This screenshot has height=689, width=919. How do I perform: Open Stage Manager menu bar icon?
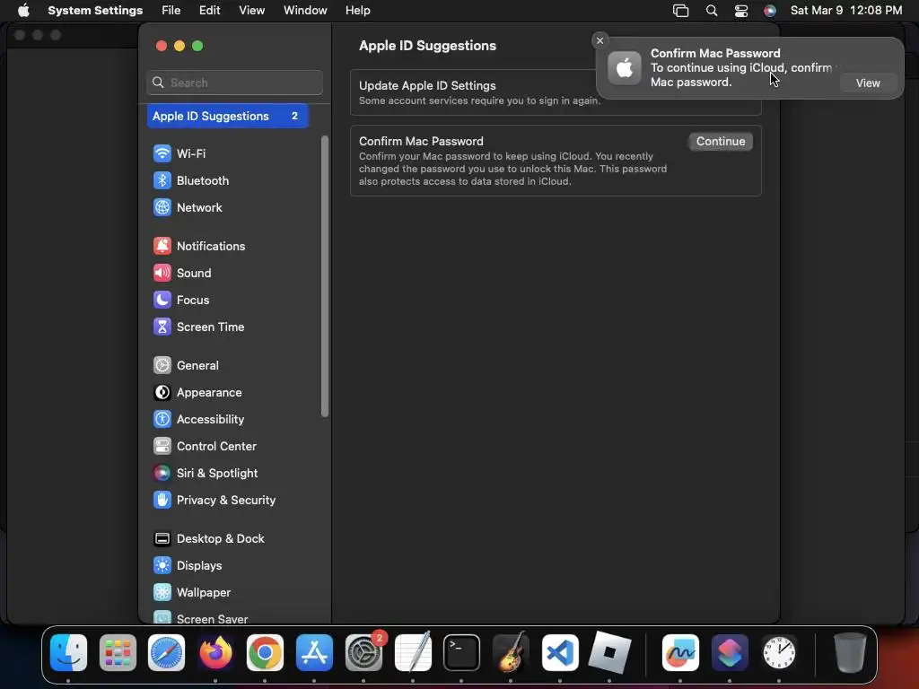point(680,11)
